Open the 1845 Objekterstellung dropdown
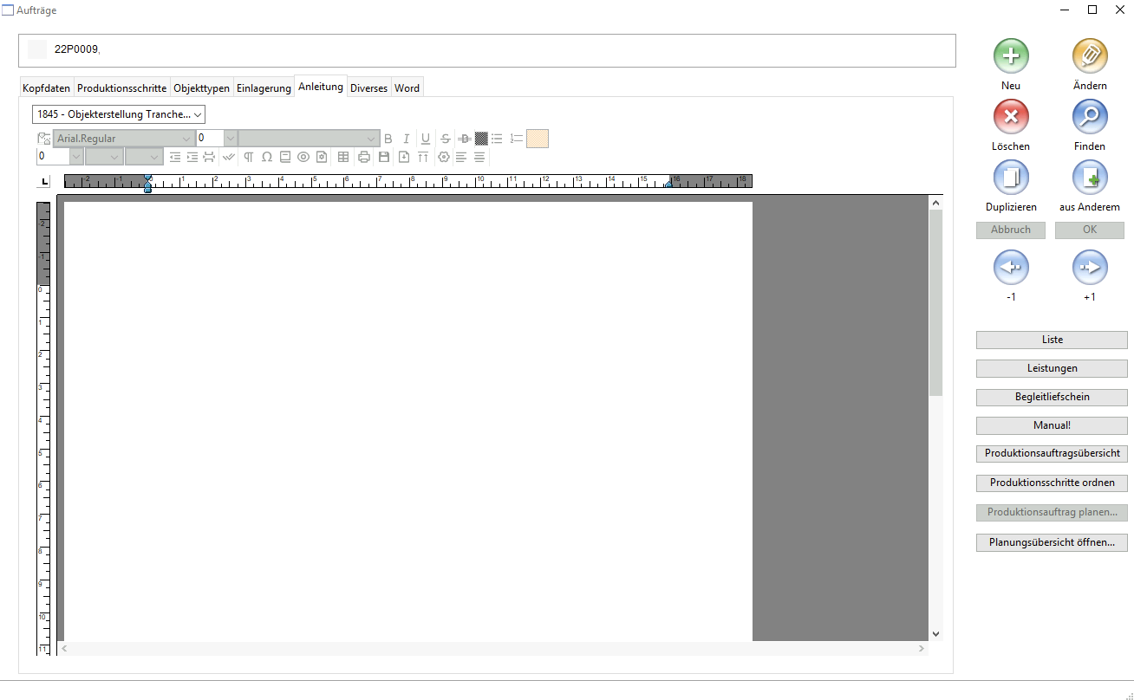The width and height of the screenshot is (1134, 700). coord(119,114)
